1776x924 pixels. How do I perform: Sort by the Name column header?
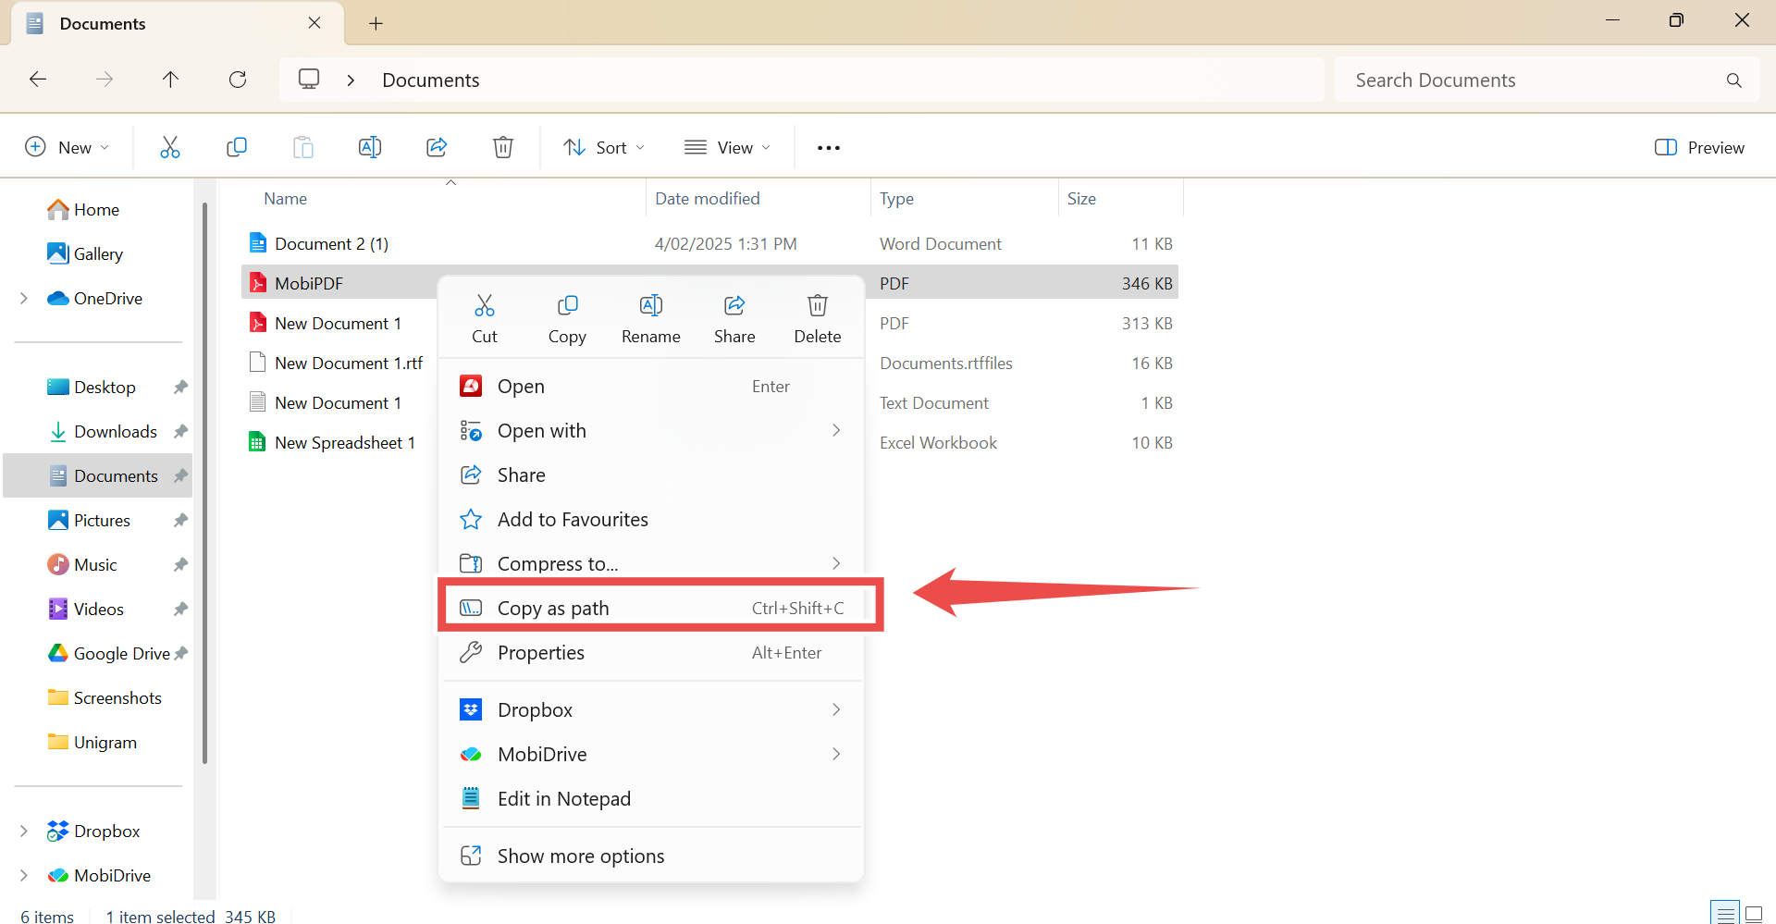pos(285,199)
